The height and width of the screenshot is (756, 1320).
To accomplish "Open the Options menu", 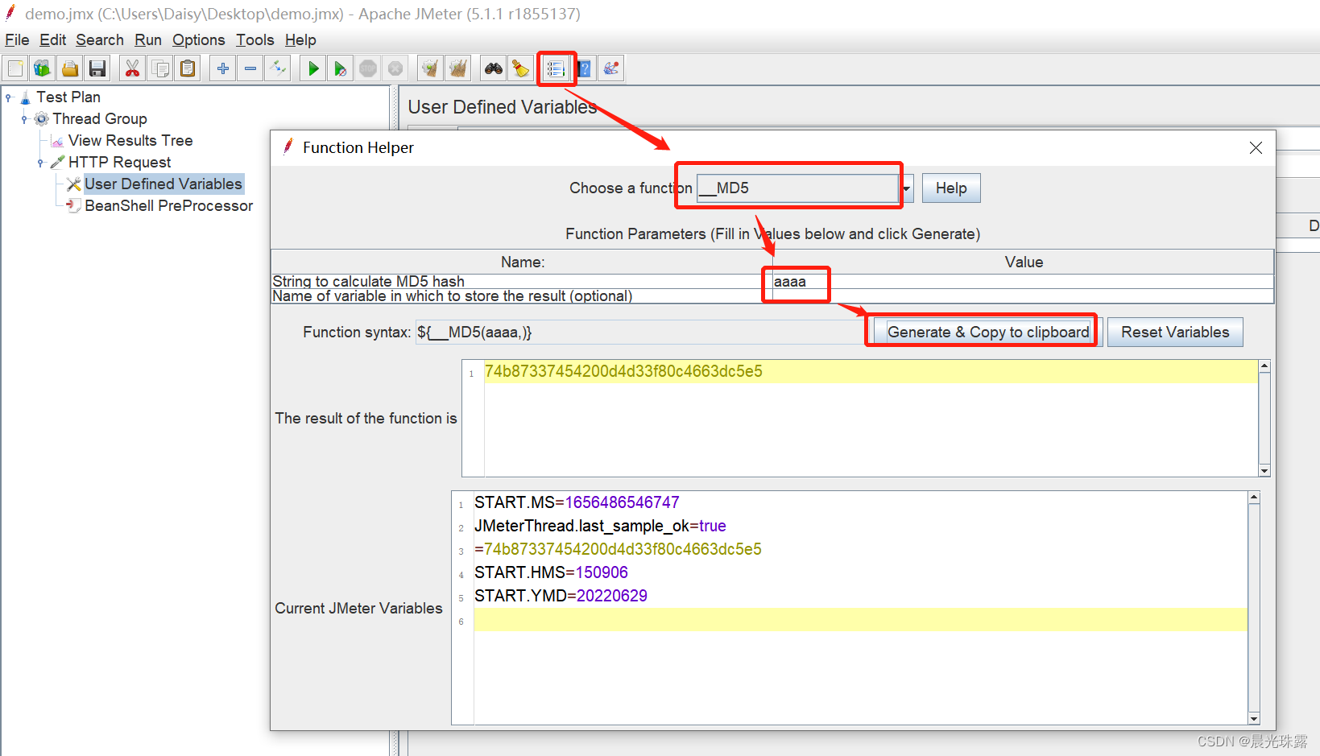I will (x=198, y=39).
